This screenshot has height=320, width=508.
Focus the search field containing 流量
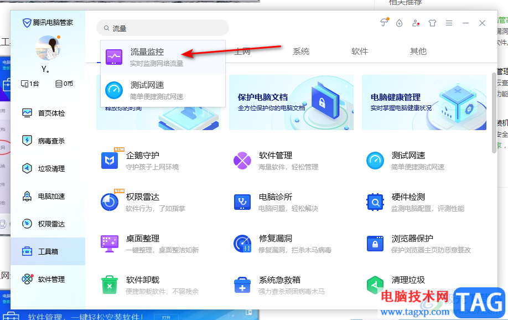tap(163, 28)
